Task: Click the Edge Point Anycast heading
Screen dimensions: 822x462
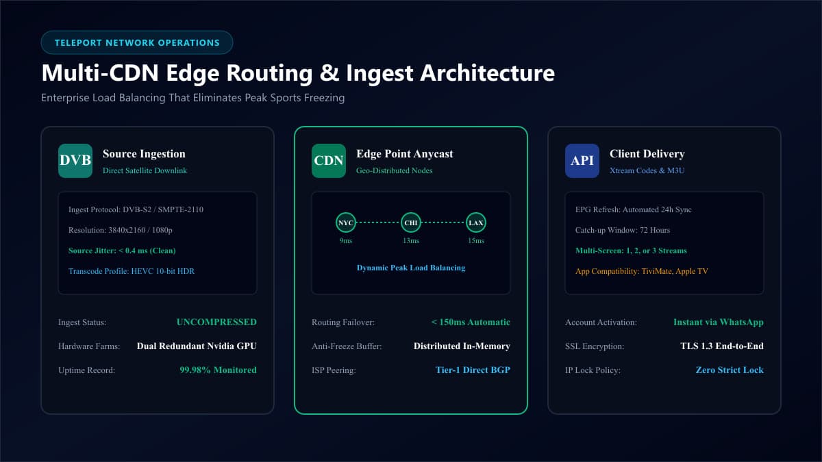Action: [405, 154]
